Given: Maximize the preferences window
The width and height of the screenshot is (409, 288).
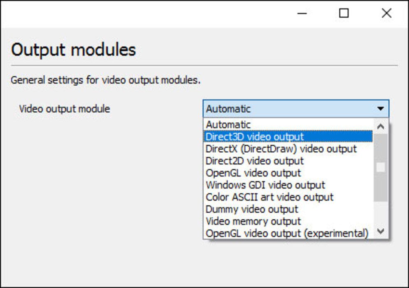Looking at the screenshot, I should pyautogui.click(x=344, y=13).
